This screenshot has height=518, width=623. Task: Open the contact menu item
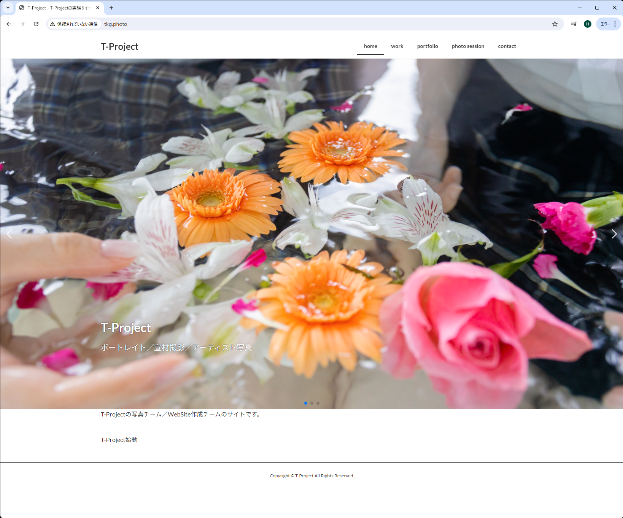tap(507, 46)
